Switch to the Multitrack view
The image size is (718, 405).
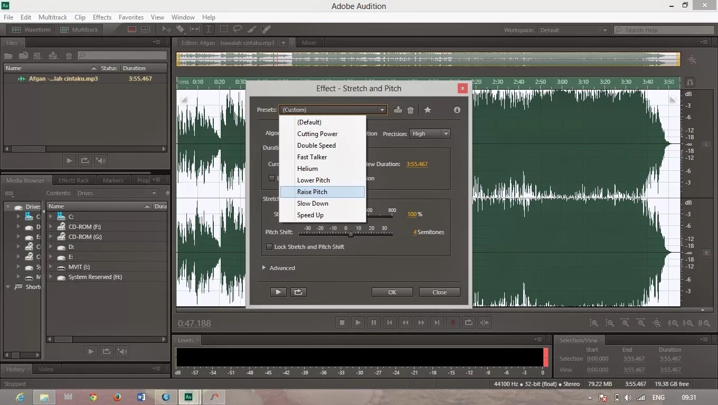79,30
